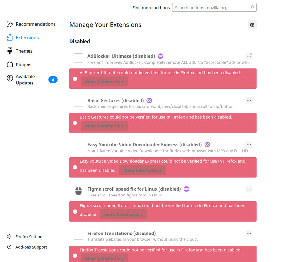Click the Disabled section heading

point(80,41)
